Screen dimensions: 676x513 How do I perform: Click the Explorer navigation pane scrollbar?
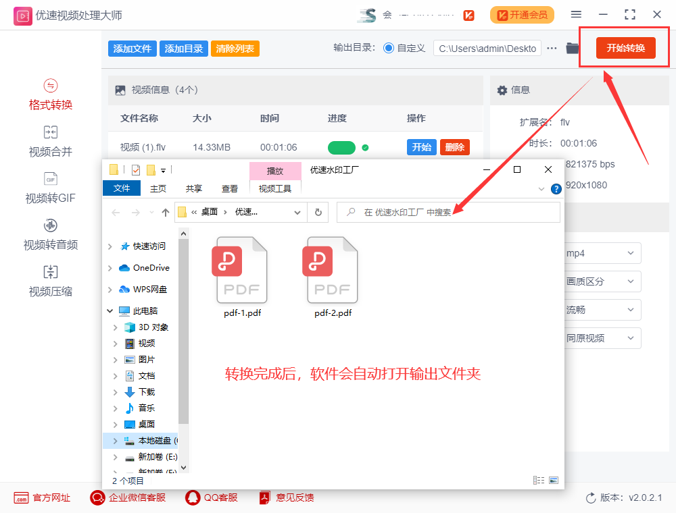[184, 331]
